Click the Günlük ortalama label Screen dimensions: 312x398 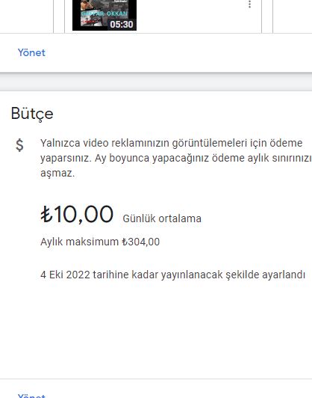(x=162, y=218)
